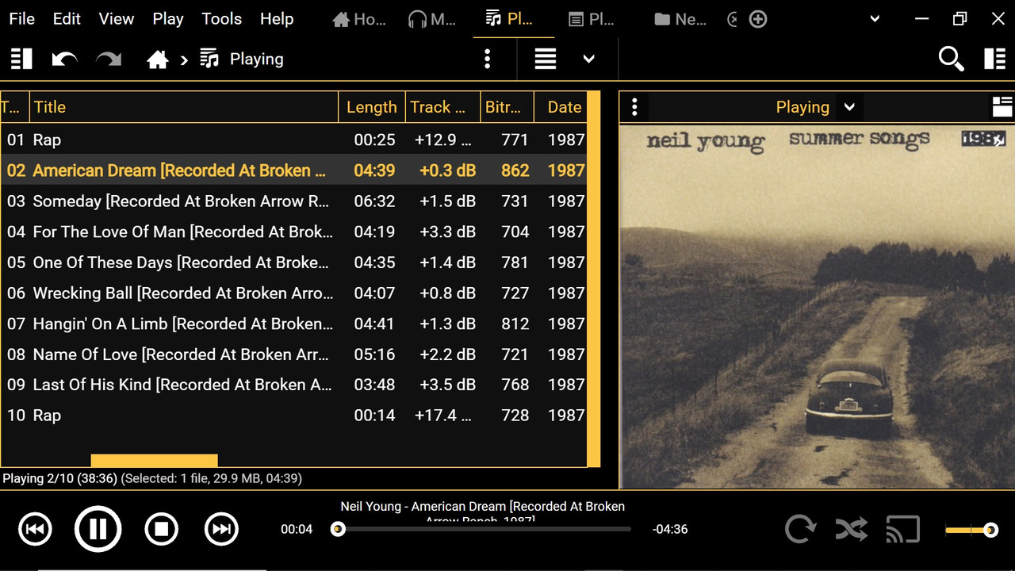Click the horizontal scrollbar thumb in tracklist
Viewport: 1015px width, 571px height.
pyautogui.click(x=154, y=460)
